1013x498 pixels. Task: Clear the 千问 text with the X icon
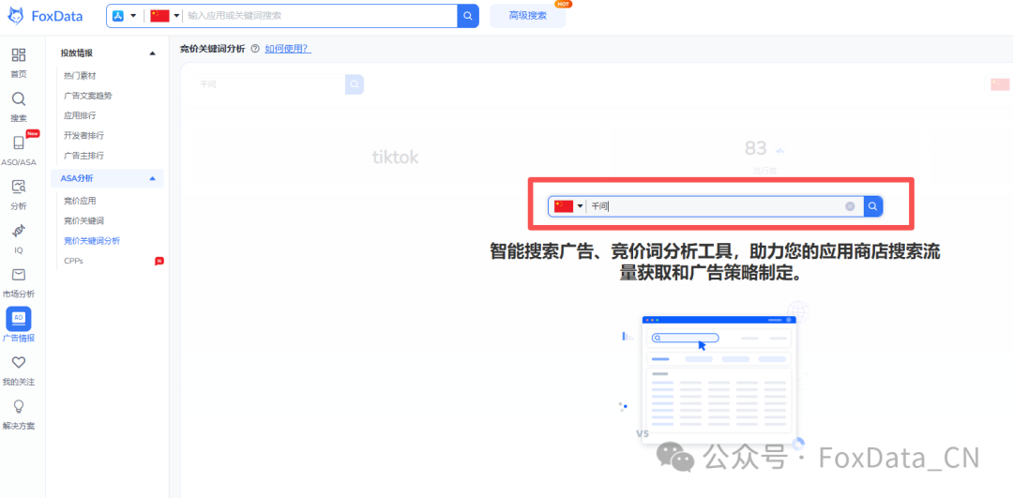coord(850,206)
